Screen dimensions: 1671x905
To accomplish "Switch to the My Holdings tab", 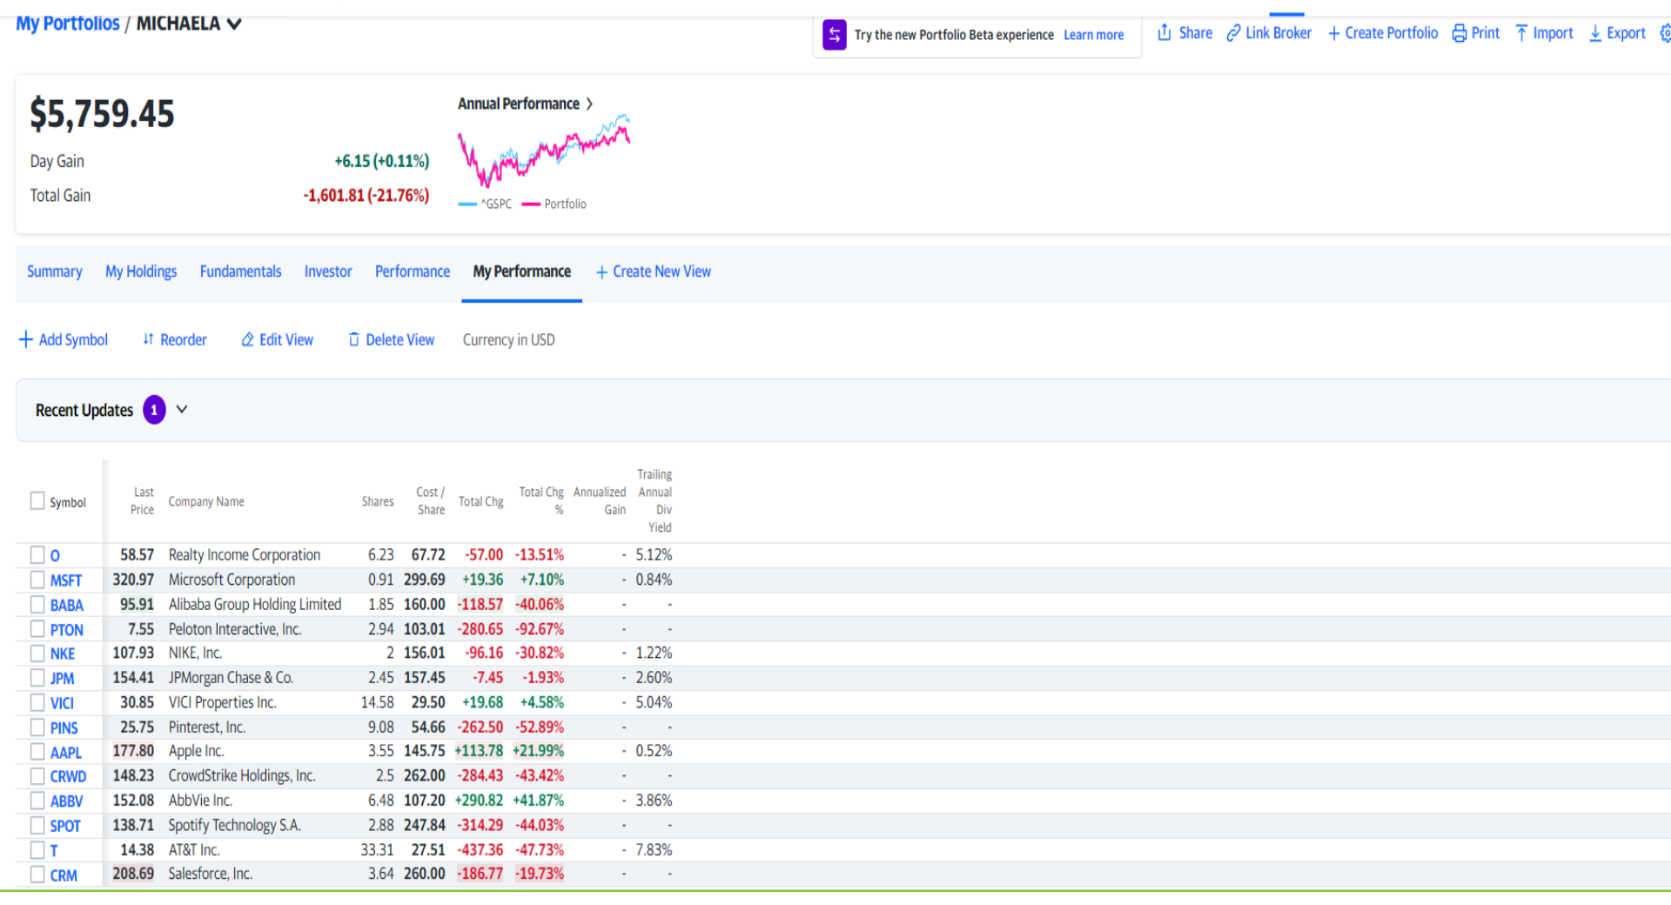I will click(141, 271).
